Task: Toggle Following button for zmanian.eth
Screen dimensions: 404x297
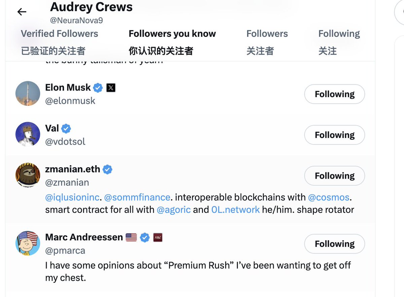Action: pyautogui.click(x=335, y=176)
